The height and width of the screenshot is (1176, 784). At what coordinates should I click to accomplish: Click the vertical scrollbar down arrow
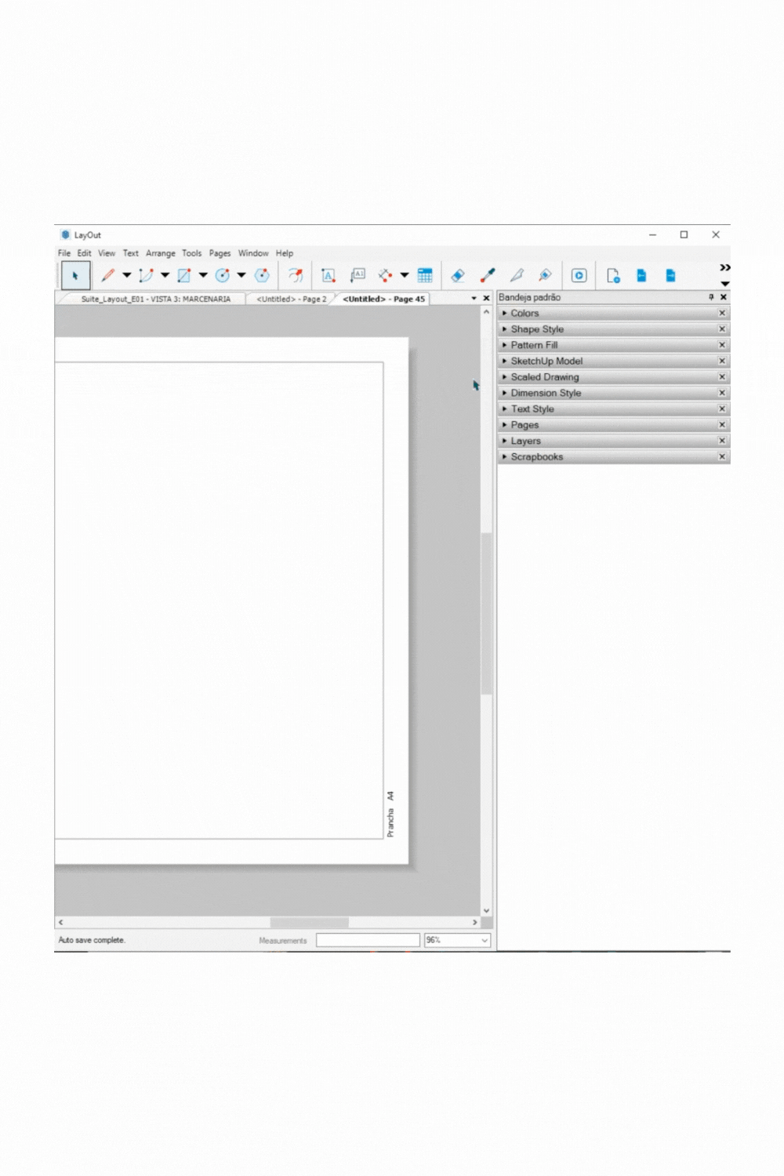coord(486,910)
